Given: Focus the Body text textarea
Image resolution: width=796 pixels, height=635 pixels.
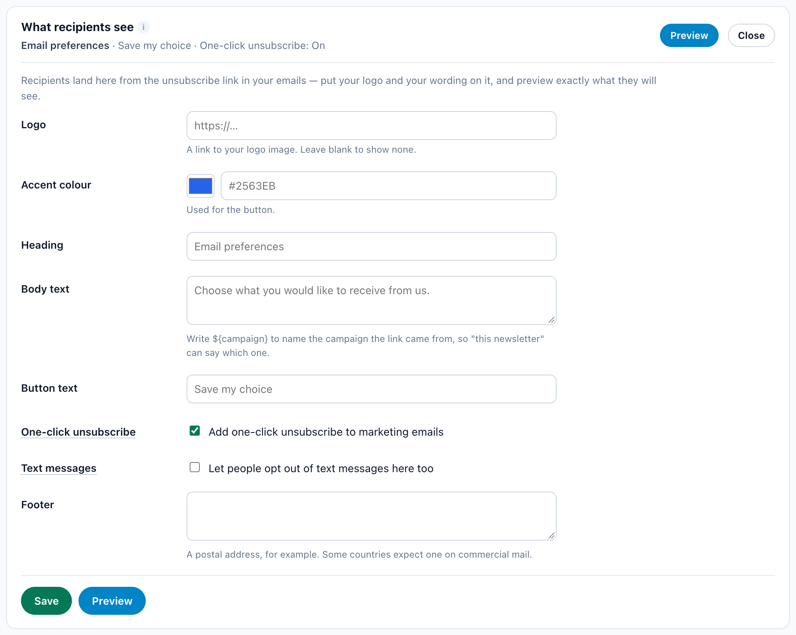Looking at the screenshot, I should [371, 300].
